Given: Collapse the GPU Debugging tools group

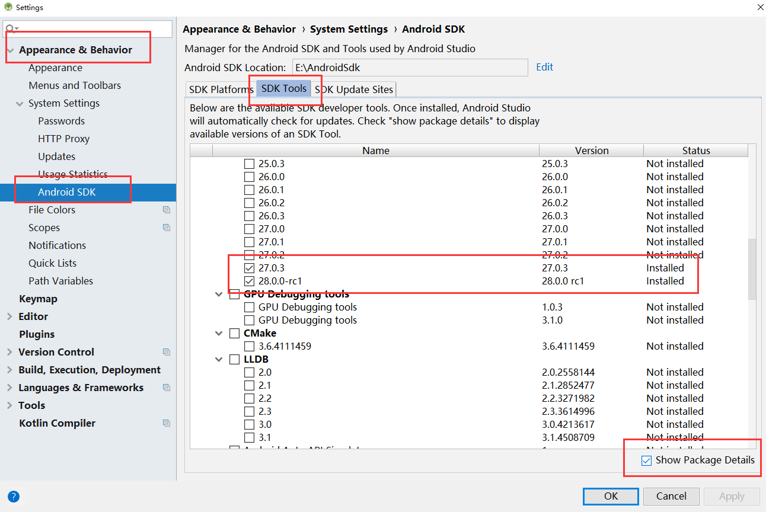Looking at the screenshot, I should (219, 294).
